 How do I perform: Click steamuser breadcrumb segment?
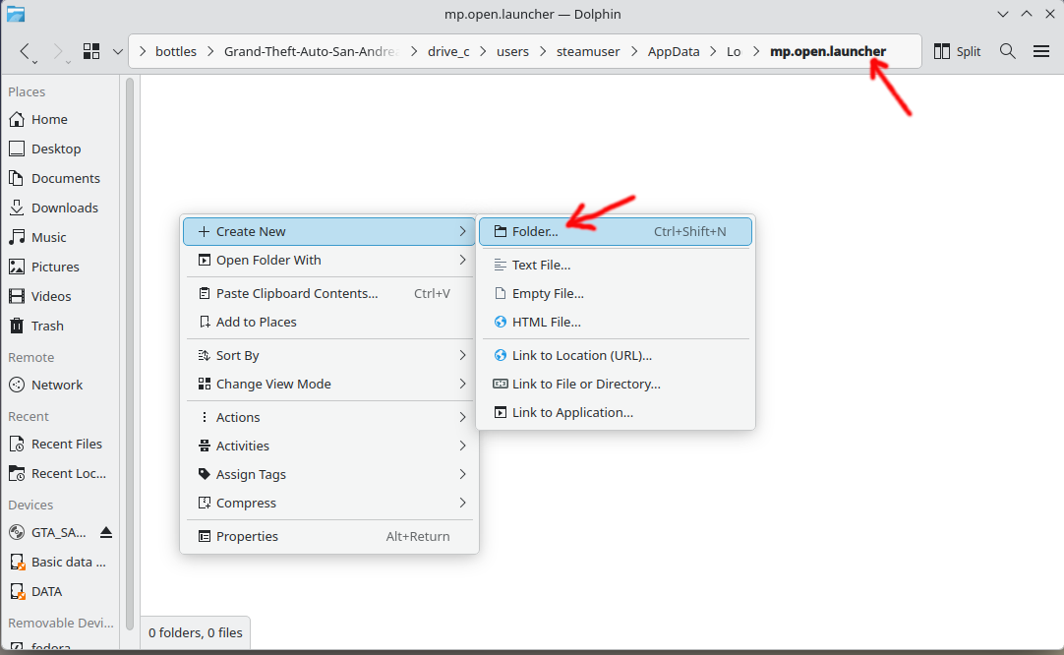(588, 51)
